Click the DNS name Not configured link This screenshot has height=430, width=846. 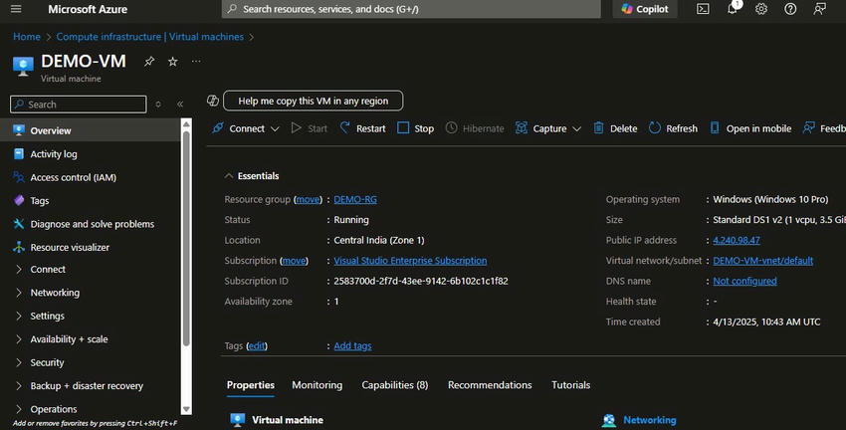pos(744,281)
